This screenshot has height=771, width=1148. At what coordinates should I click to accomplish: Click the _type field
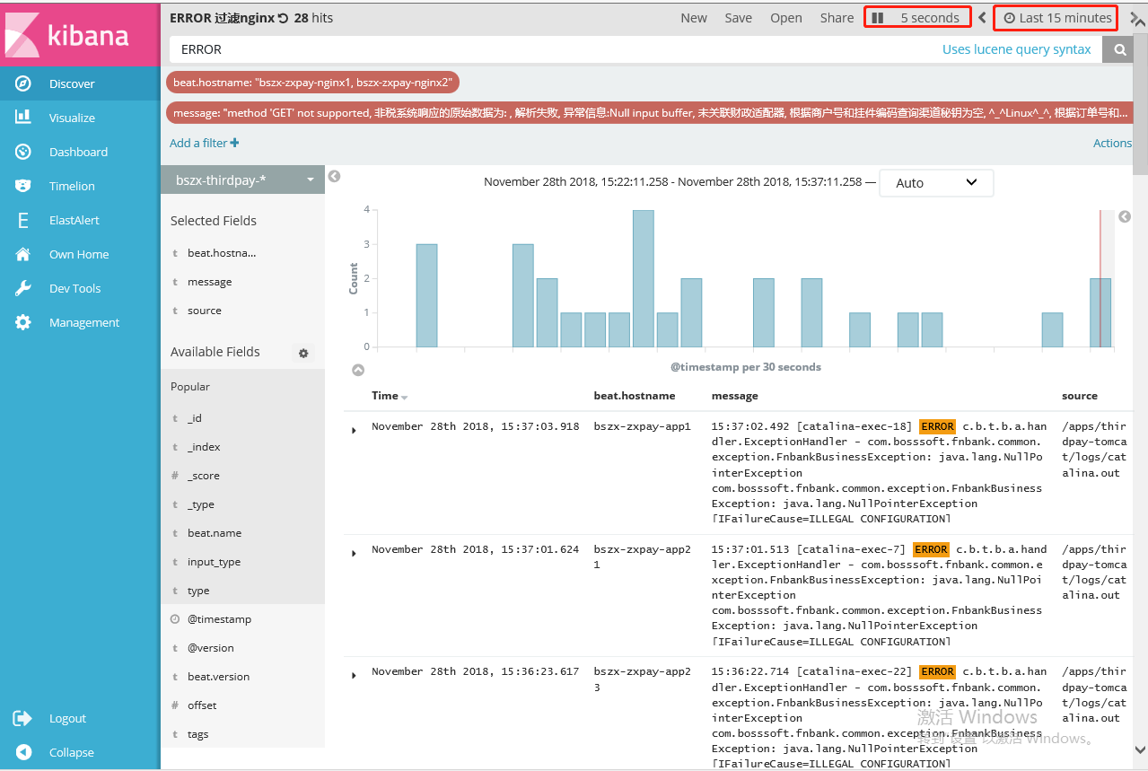coord(201,504)
